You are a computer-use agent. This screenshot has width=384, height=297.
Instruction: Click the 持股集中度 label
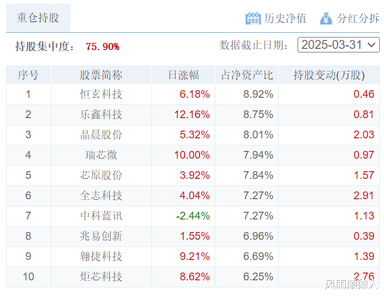coord(45,47)
